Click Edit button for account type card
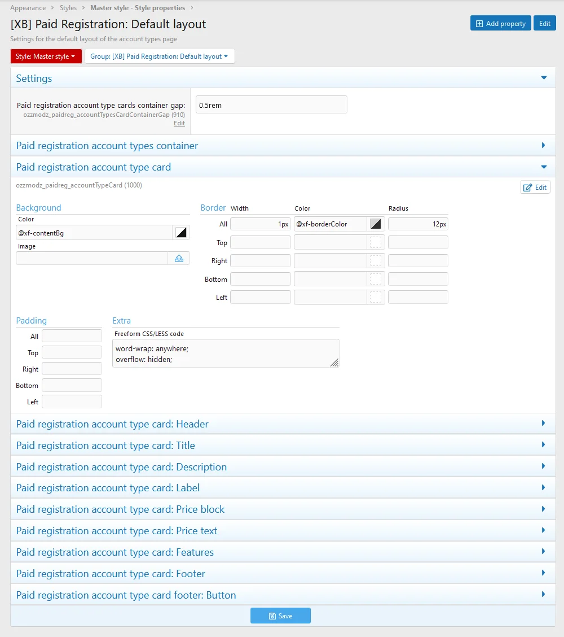 (x=535, y=187)
